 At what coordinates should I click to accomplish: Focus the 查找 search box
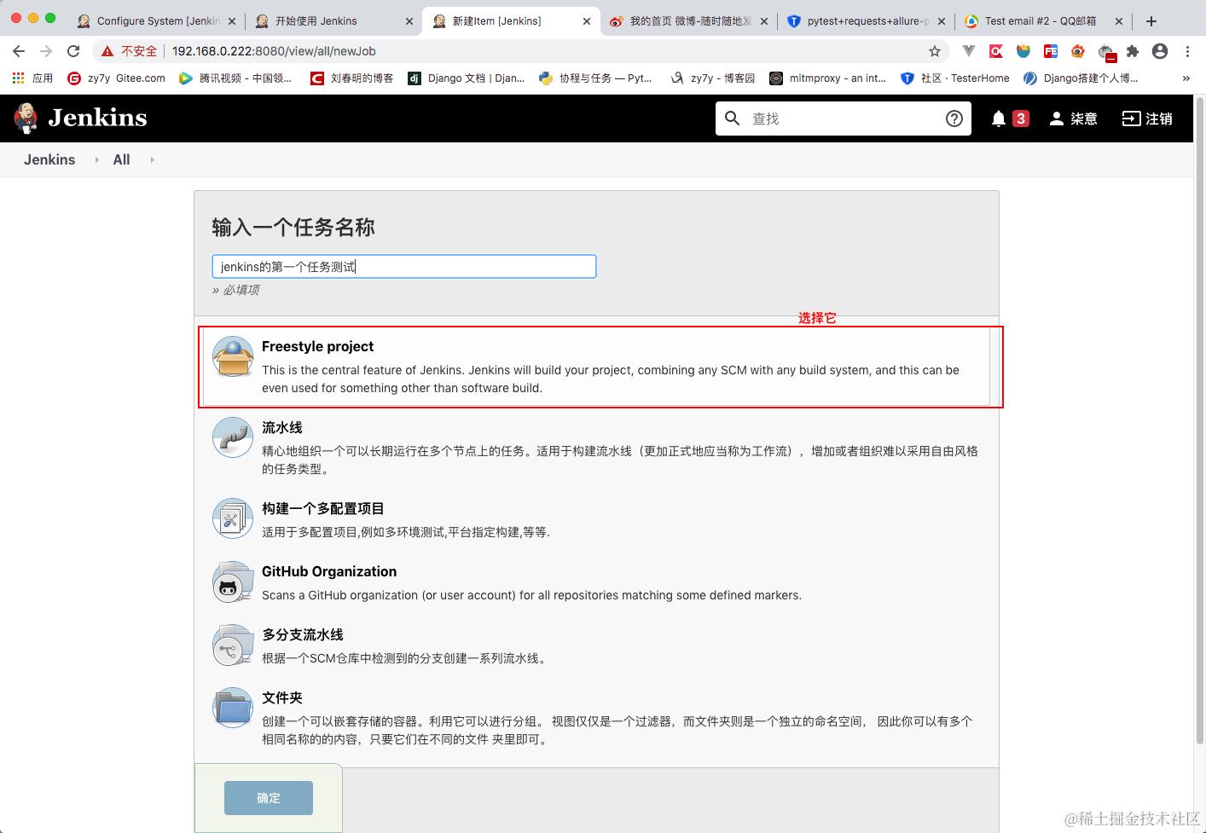pyautogui.click(x=843, y=119)
